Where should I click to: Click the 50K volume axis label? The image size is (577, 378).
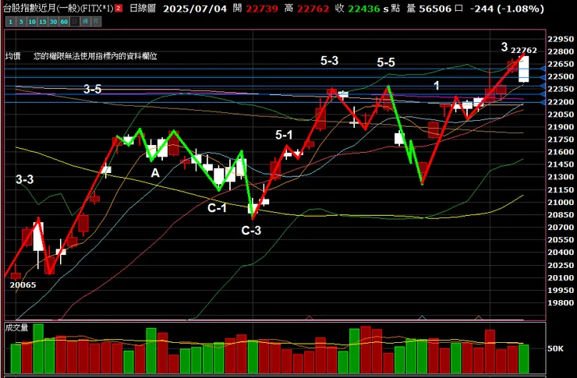click(555, 348)
